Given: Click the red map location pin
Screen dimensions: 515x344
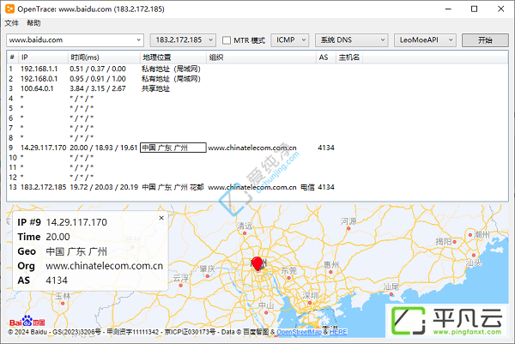Looking at the screenshot, I should [x=257, y=263].
